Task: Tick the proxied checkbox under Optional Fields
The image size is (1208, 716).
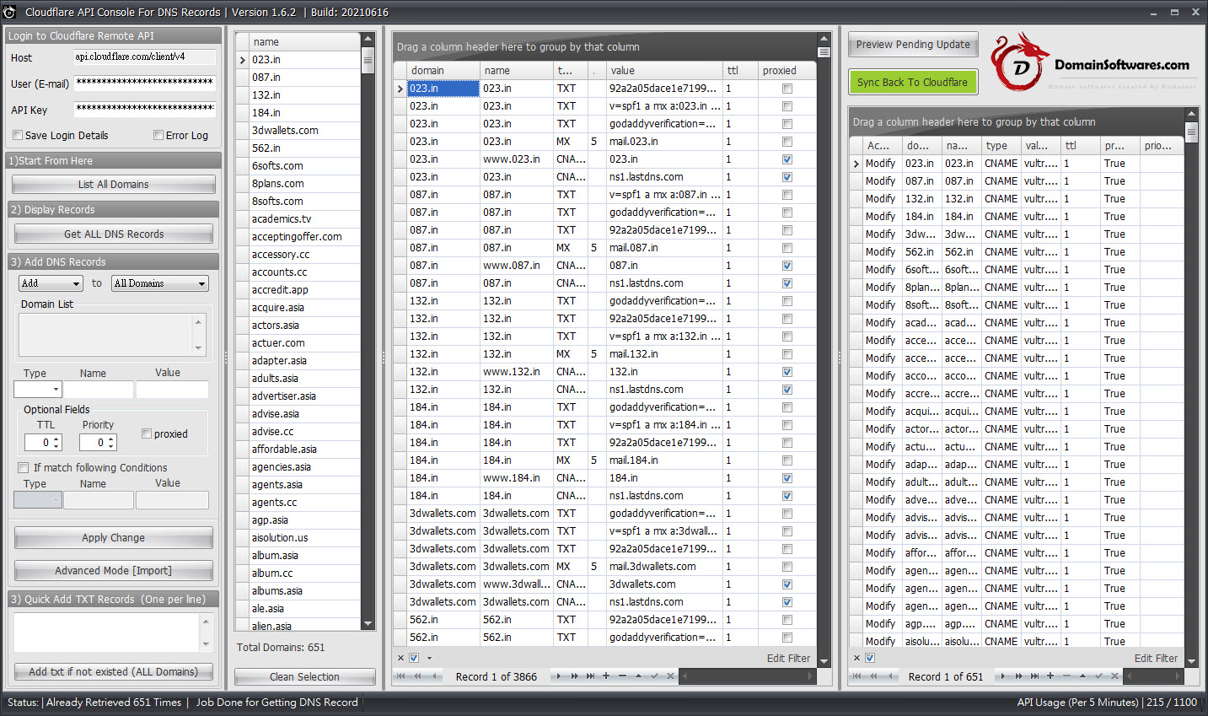Action: pyautogui.click(x=147, y=433)
